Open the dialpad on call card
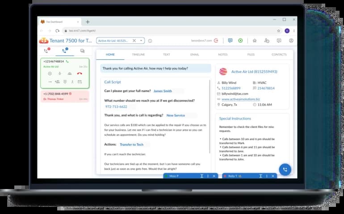Screen dimensions: 344x214 coord(65,82)
